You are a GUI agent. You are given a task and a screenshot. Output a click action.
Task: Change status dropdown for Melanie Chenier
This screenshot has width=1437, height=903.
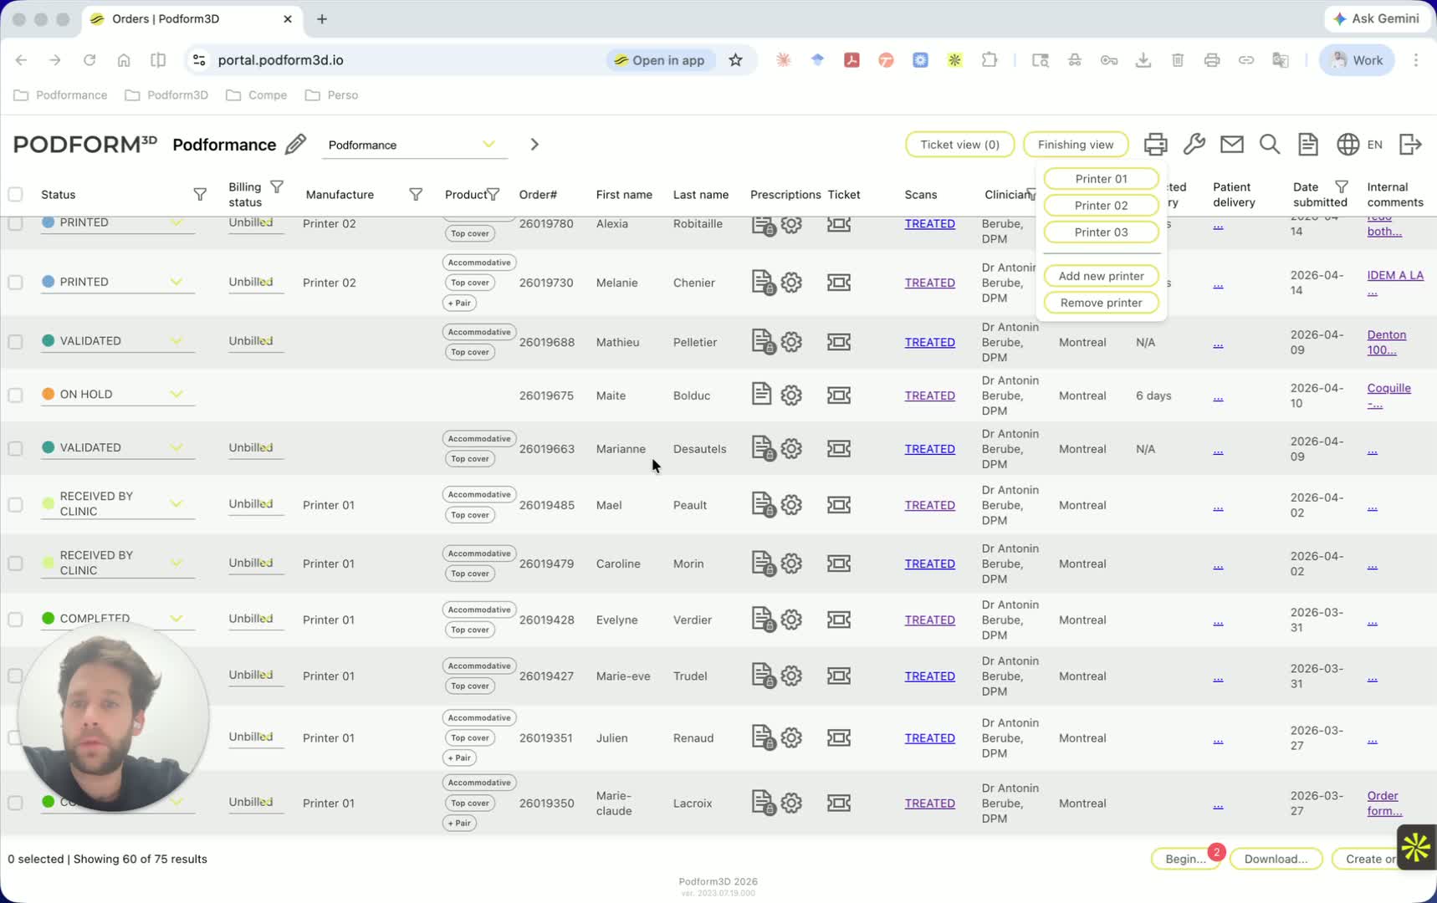click(x=118, y=283)
